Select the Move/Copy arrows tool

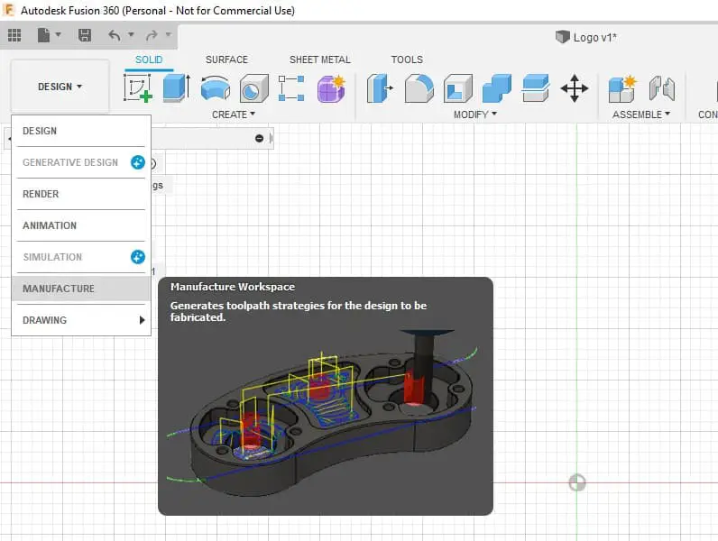tap(575, 87)
